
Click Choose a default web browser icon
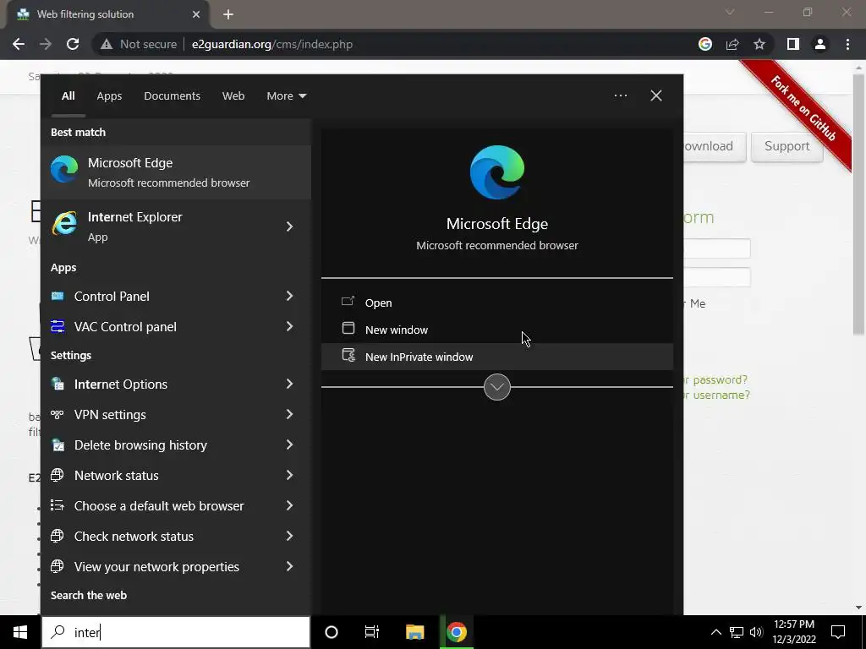(58, 505)
